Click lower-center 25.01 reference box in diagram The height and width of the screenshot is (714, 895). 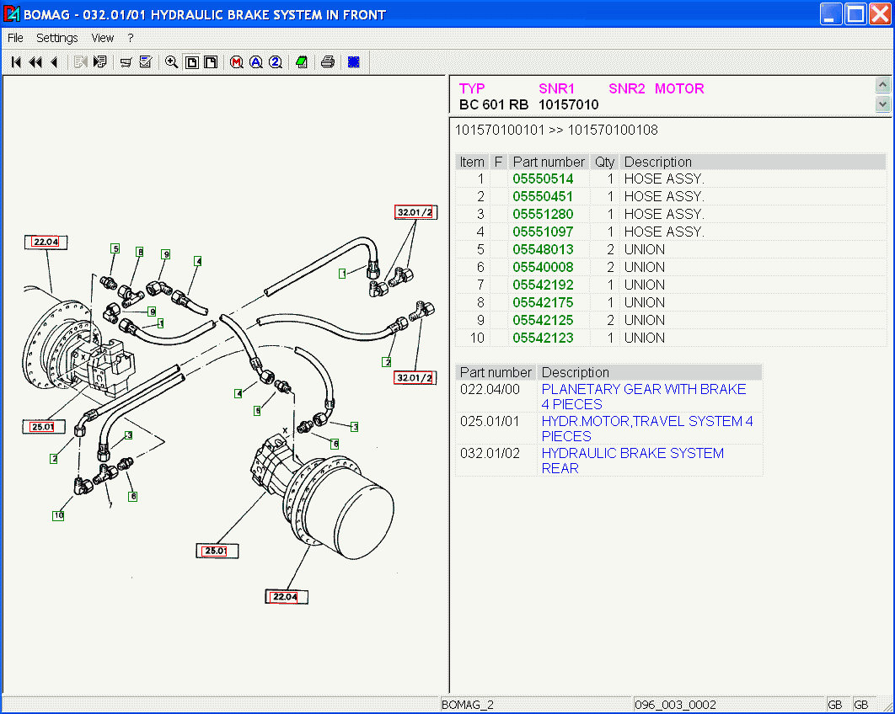point(217,551)
